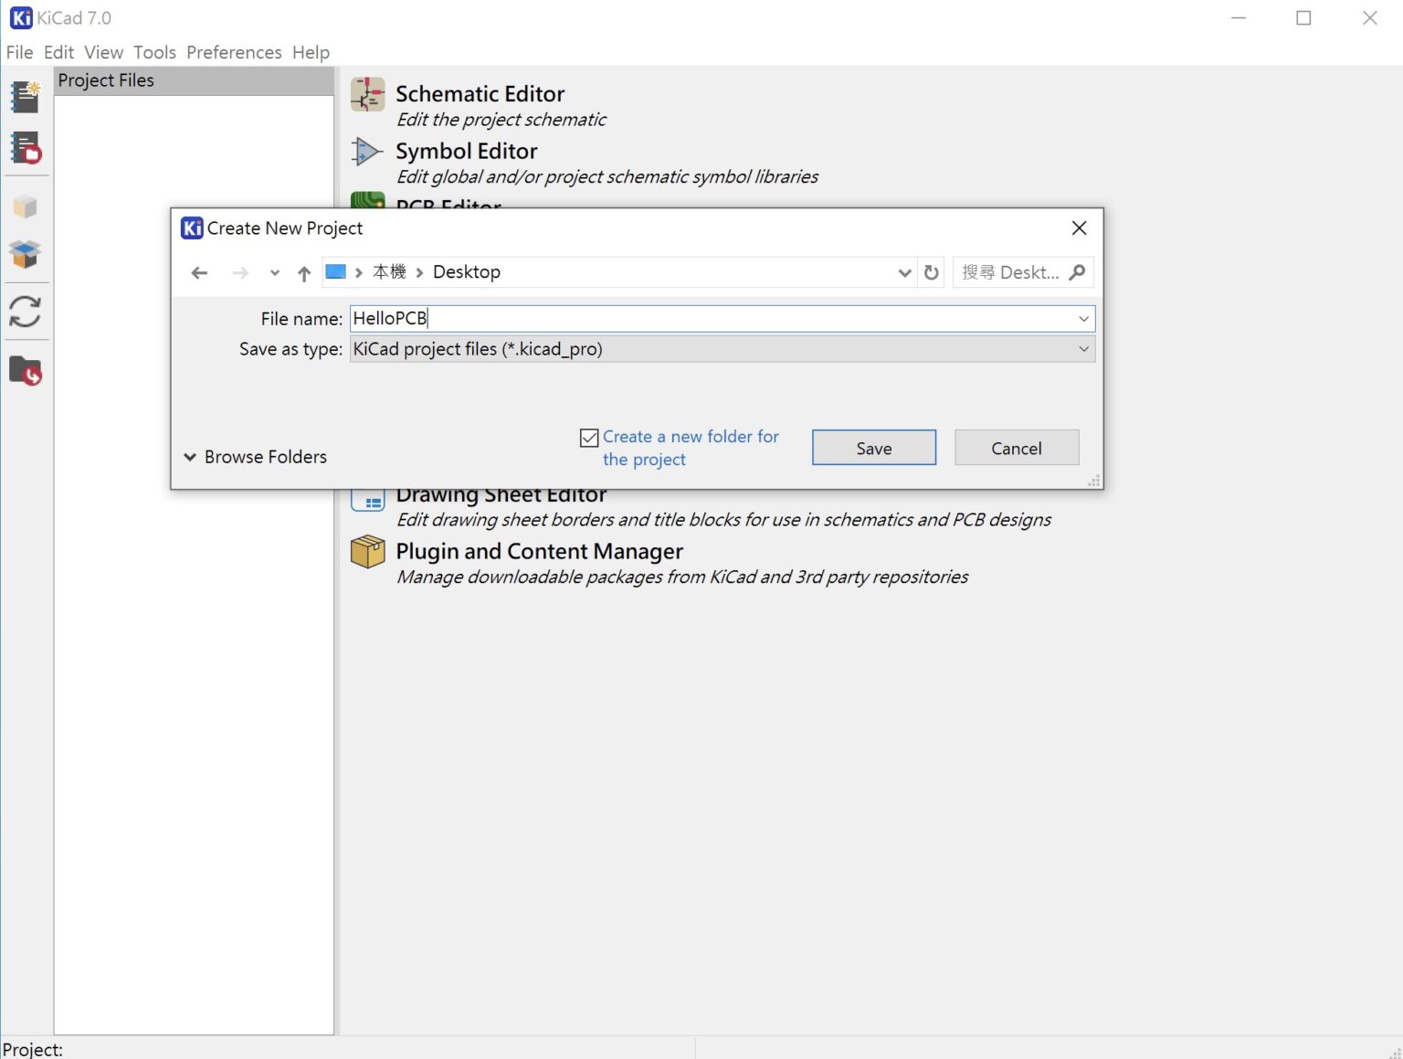Go up one folder level with the up arrow
This screenshot has height=1059, width=1403.
pyautogui.click(x=304, y=272)
